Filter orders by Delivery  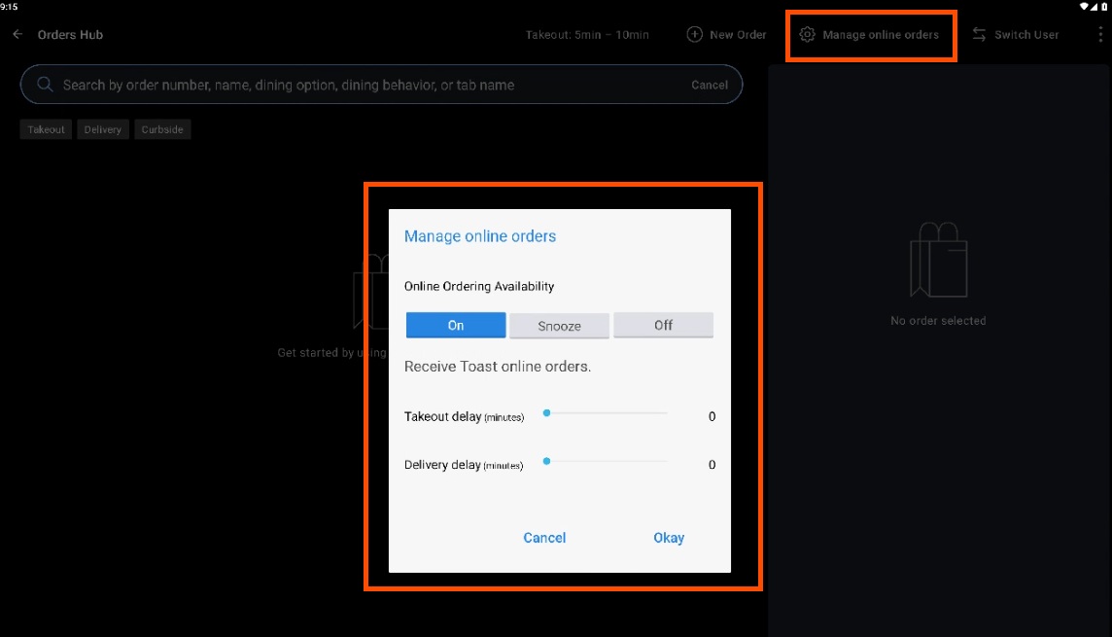102,129
